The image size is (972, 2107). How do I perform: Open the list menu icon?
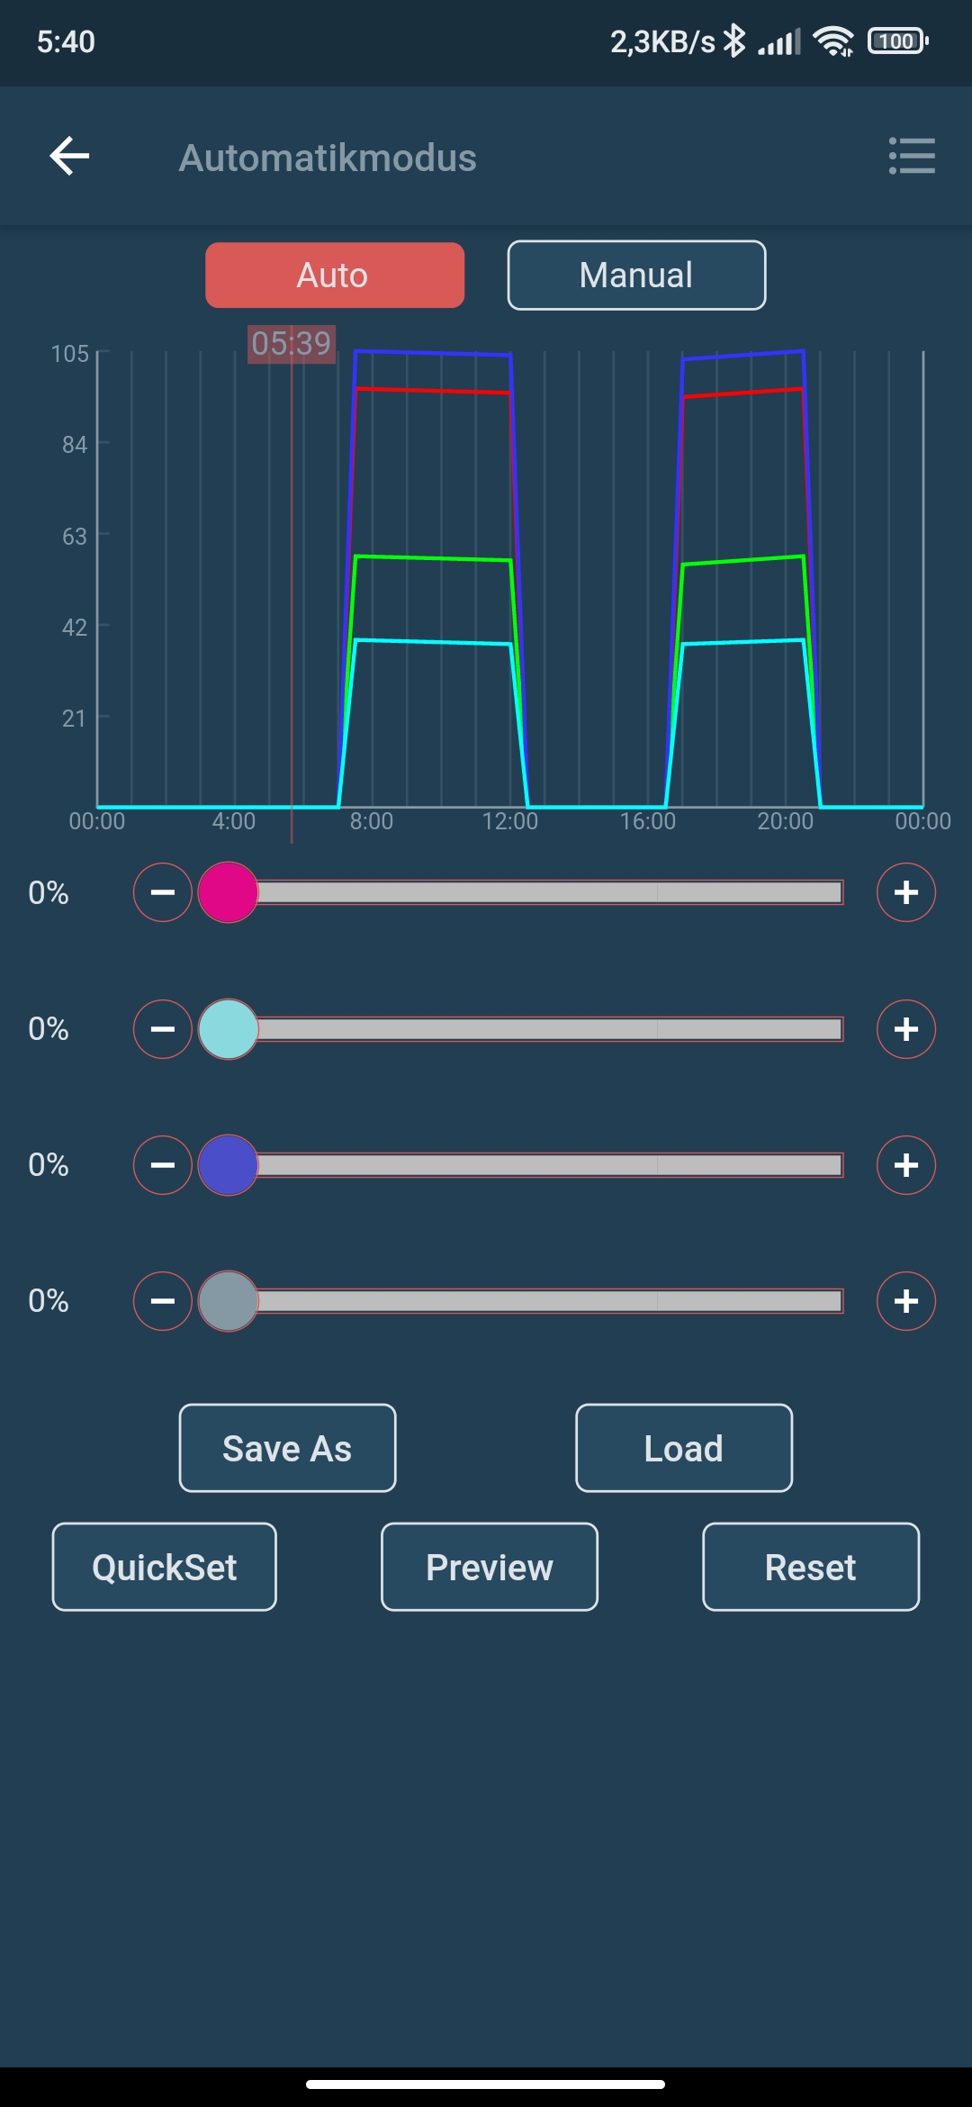point(912,157)
